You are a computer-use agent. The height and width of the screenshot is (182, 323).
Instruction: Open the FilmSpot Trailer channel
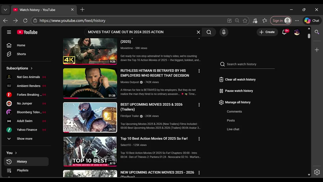(130, 116)
